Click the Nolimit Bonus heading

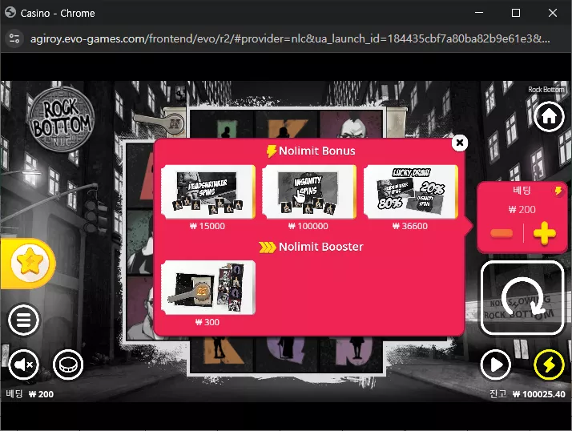pyautogui.click(x=311, y=151)
